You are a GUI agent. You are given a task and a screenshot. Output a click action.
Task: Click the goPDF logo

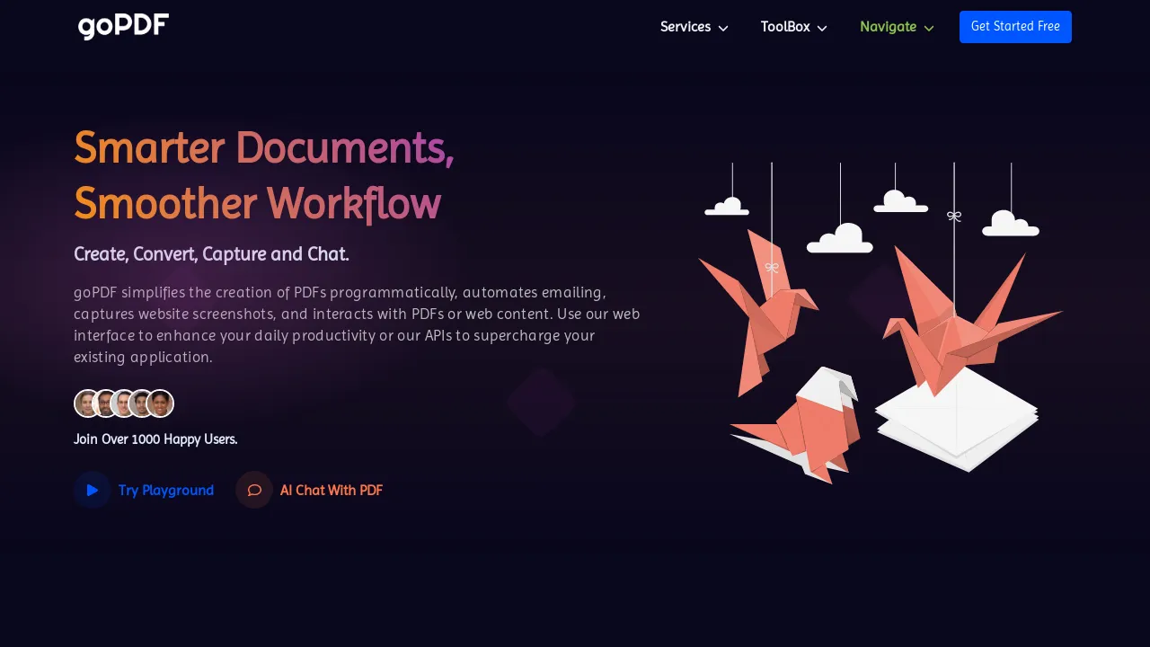coord(122,27)
